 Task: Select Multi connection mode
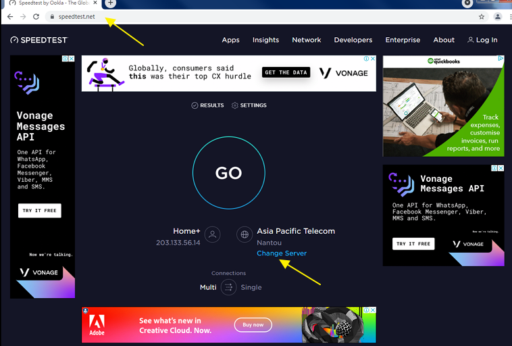point(208,287)
